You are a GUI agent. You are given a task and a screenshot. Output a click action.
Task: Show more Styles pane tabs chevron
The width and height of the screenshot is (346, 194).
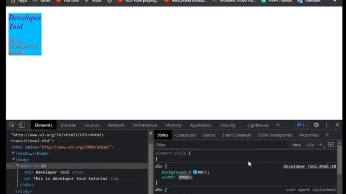click(x=327, y=135)
